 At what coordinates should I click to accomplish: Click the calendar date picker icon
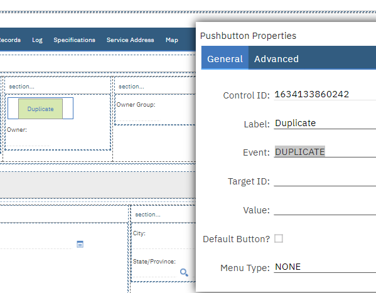(80, 244)
